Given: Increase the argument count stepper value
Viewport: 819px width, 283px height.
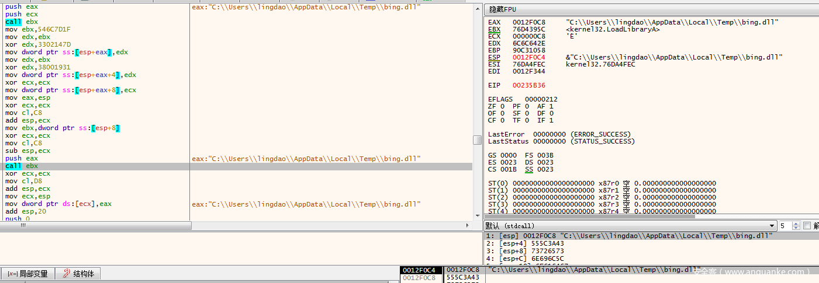Looking at the screenshot, I should tap(796, 223).
